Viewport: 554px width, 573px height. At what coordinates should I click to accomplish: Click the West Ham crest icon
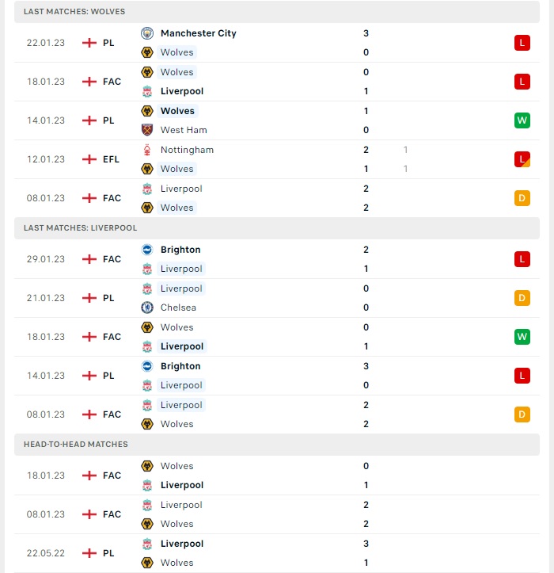point(147,130)
